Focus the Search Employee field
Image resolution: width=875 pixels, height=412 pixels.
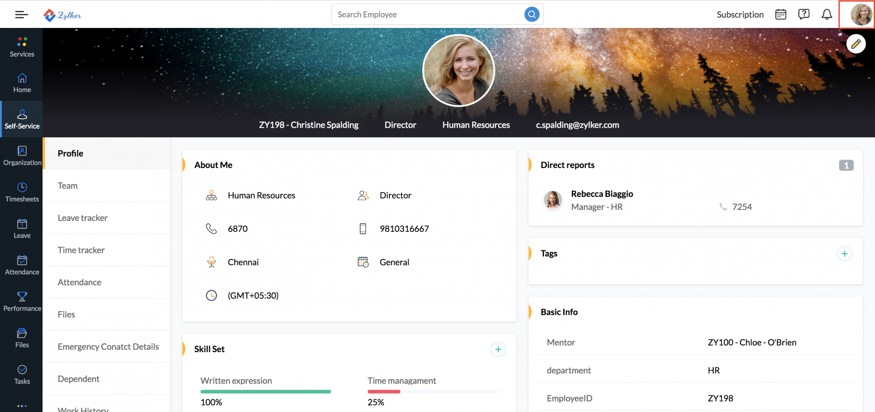click(427, 14)
